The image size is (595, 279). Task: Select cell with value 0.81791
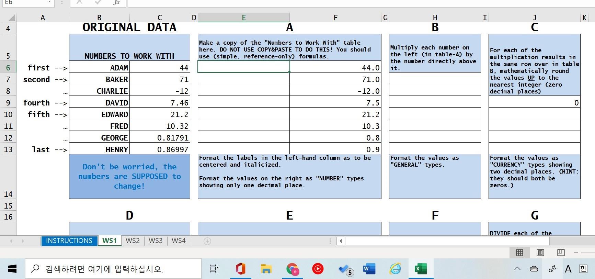[160, 138]
